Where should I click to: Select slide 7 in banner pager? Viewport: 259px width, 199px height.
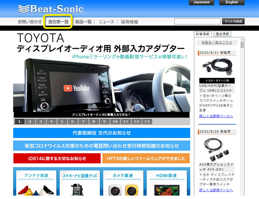pos(83,122)
